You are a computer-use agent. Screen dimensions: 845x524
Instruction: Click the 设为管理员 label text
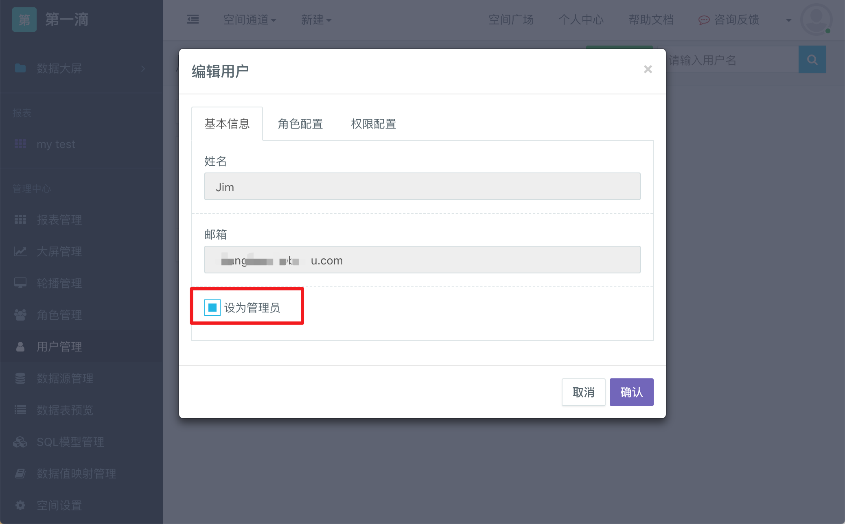[x=252, y=308]
